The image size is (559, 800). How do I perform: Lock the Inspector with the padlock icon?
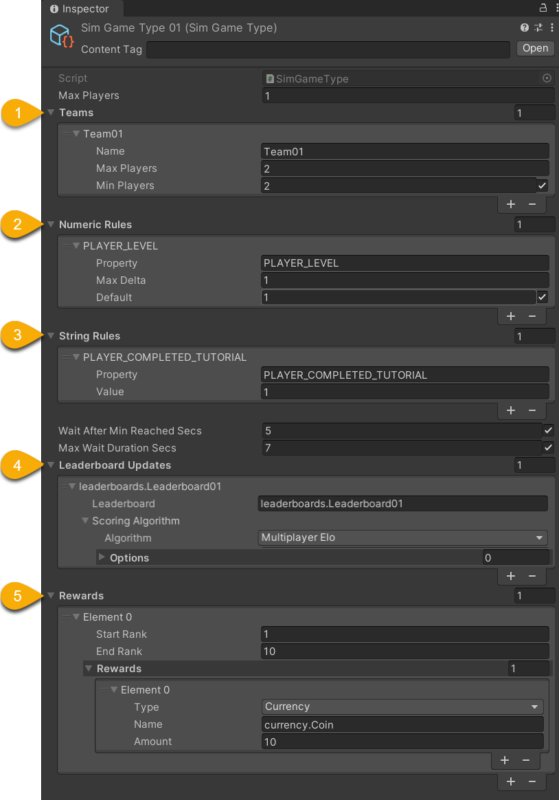pyautogui.click(x=542, y=8)
